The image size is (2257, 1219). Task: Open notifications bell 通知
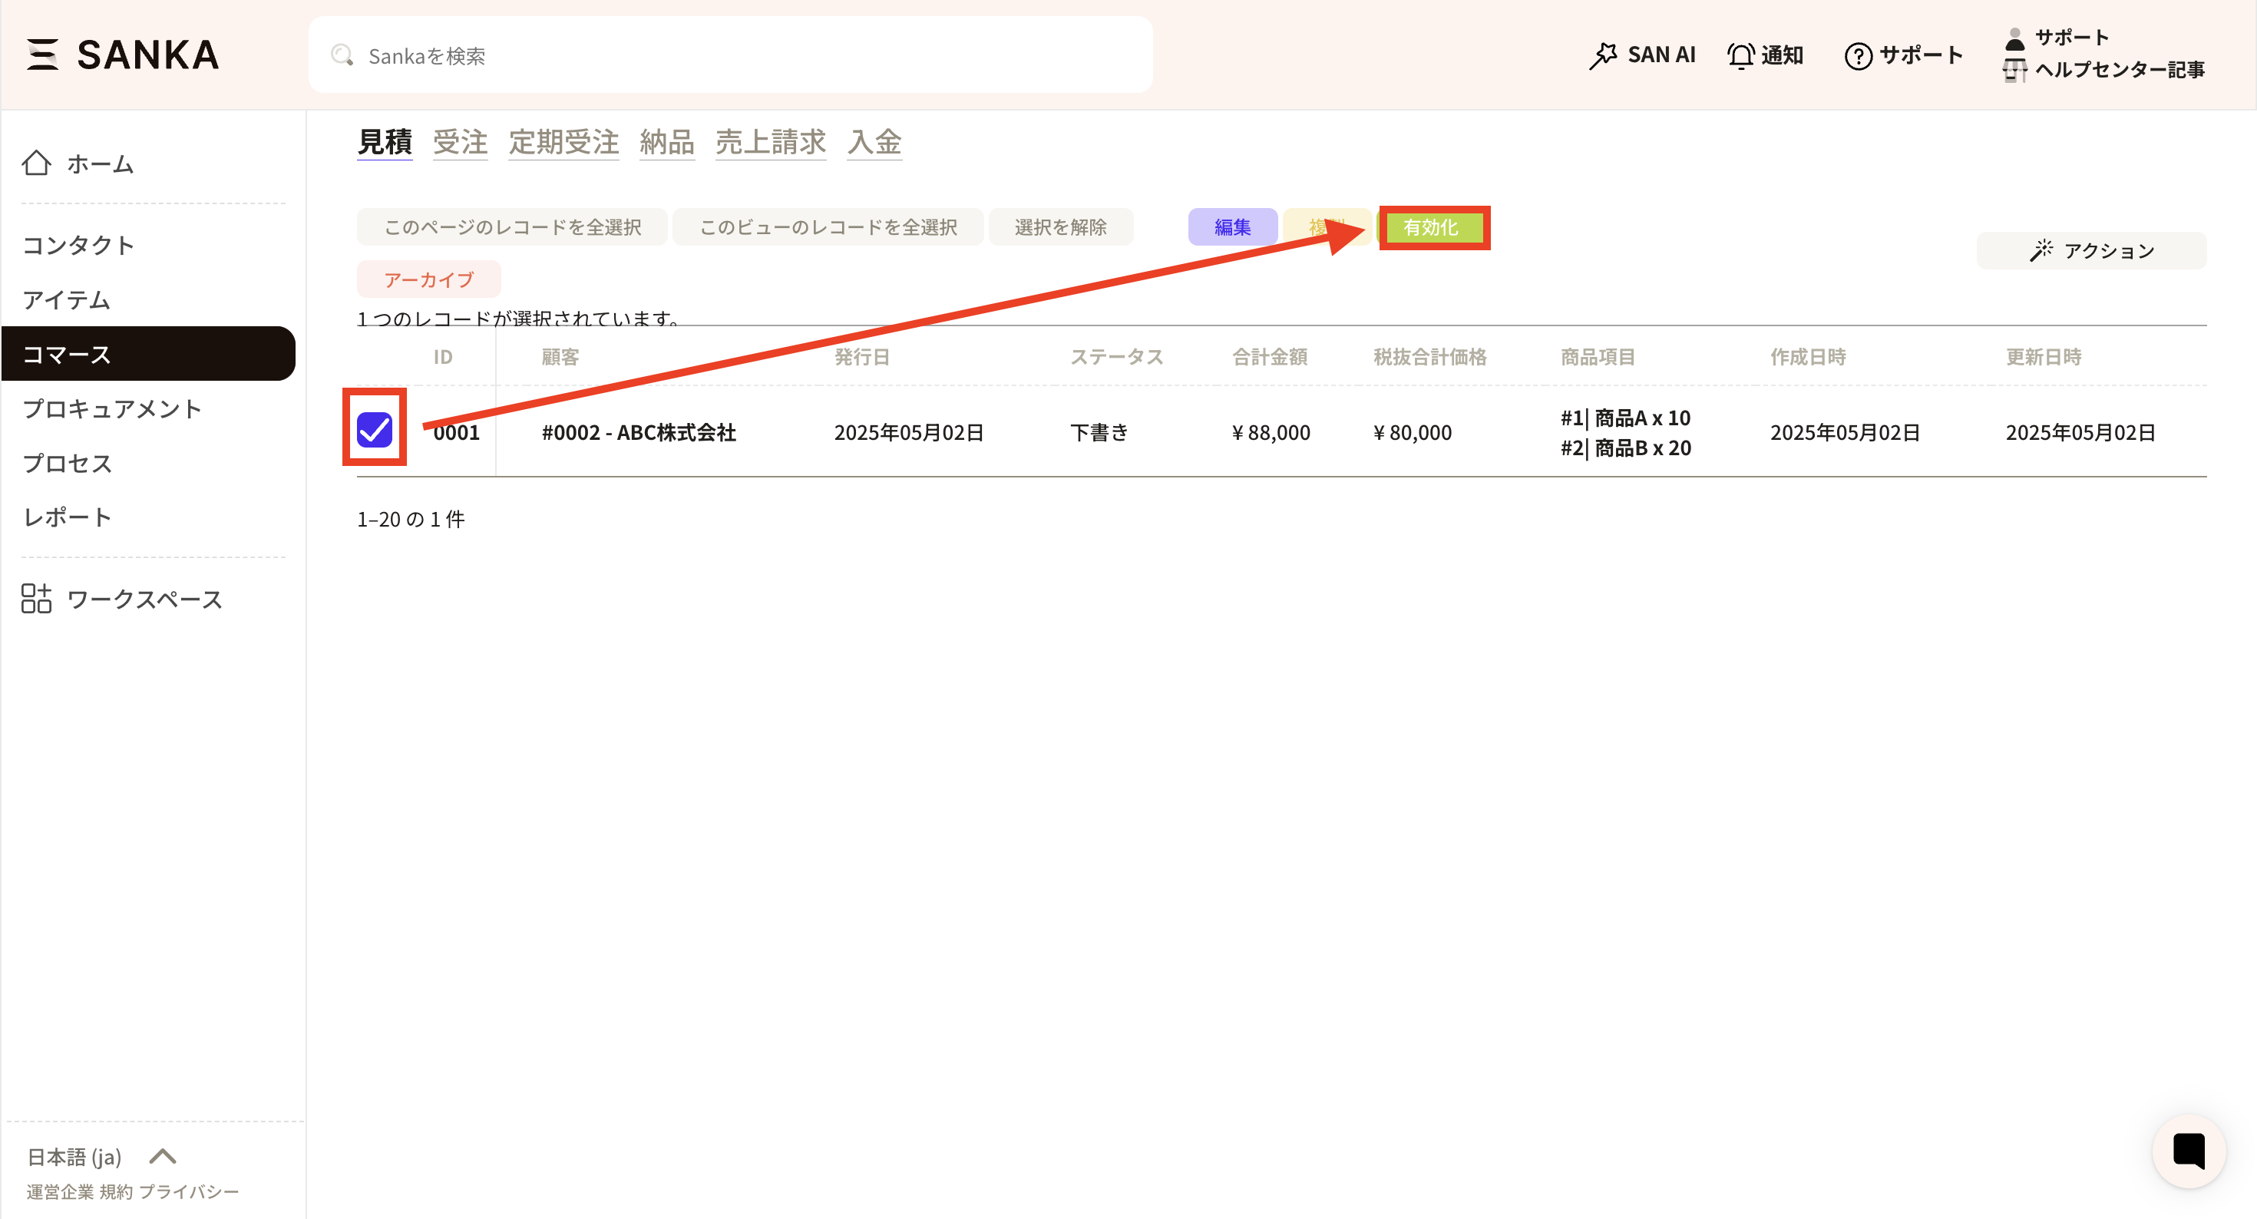point(1765,55)
